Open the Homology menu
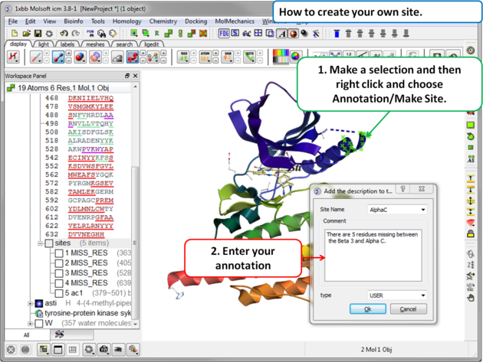This screenshot has height=362, width=483. click(x=127, y=21)
